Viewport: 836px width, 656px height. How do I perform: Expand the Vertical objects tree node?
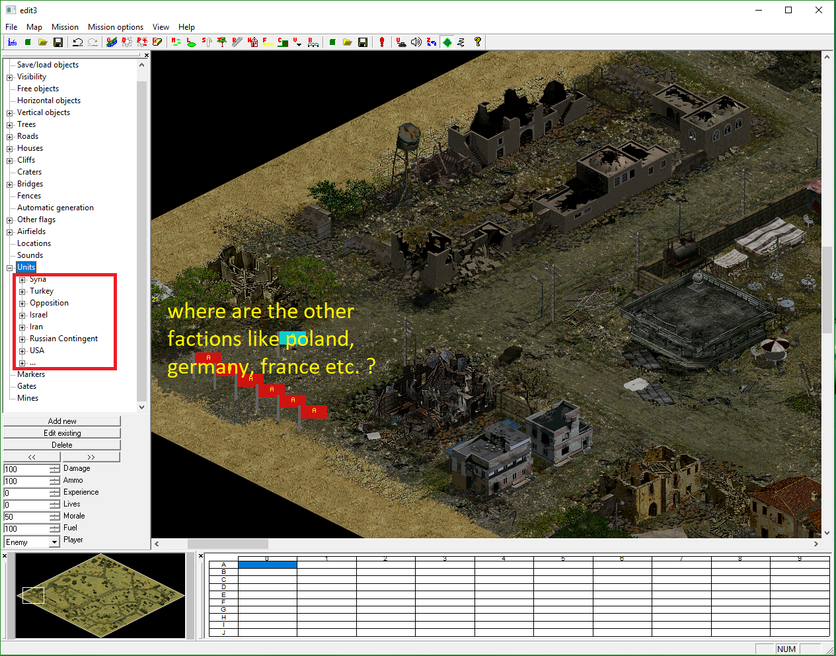pos(10,113)
